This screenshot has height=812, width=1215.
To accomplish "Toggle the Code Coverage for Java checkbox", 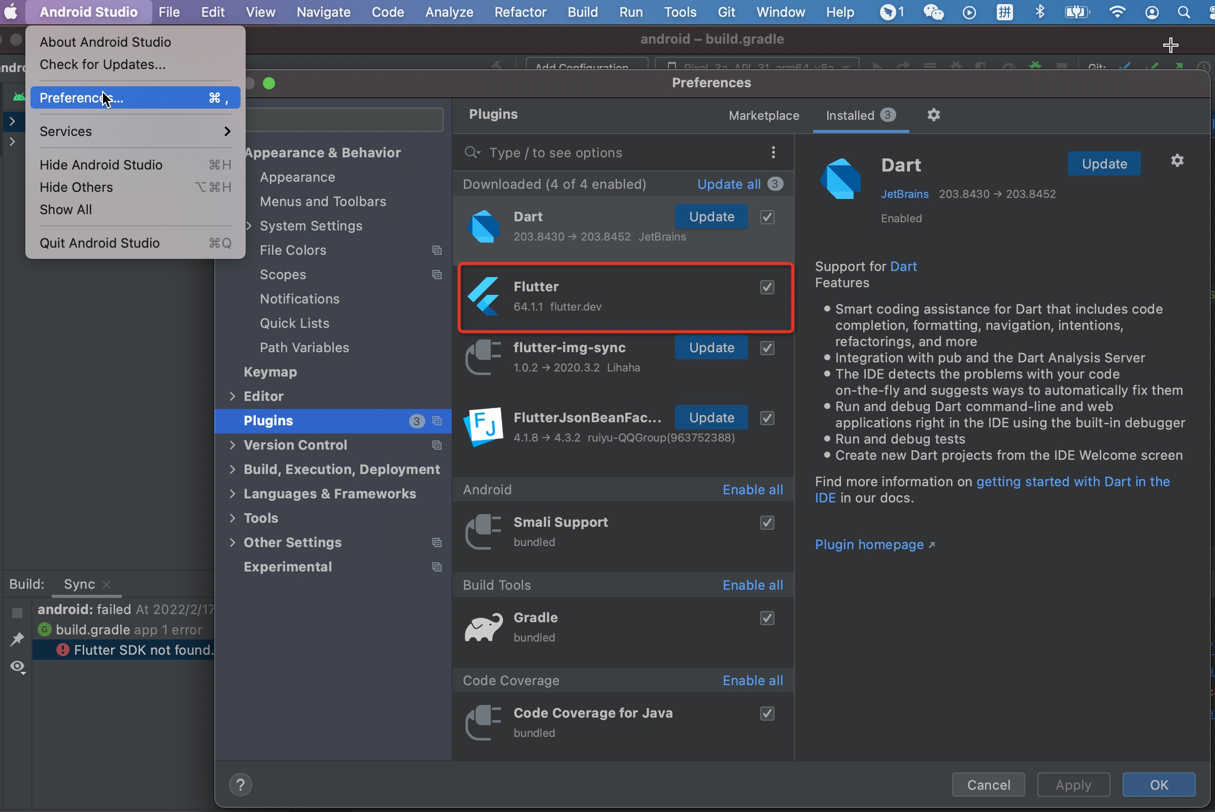I will (x=767, y=714).
